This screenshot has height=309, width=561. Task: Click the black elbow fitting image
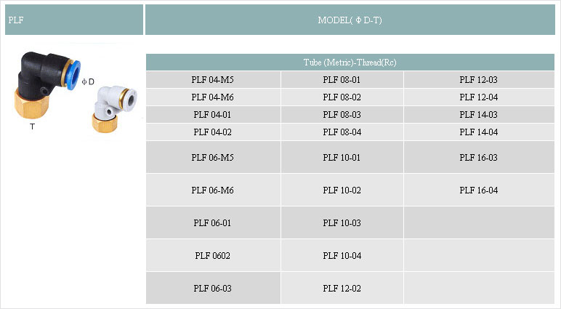click(x=47, y=84)
